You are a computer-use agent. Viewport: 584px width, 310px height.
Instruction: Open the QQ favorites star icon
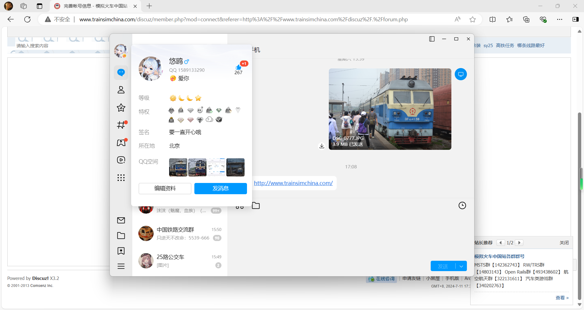coord(121,108)
